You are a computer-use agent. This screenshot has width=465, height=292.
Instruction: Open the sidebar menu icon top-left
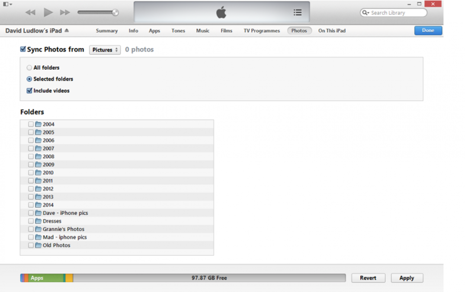click(7, 4)
